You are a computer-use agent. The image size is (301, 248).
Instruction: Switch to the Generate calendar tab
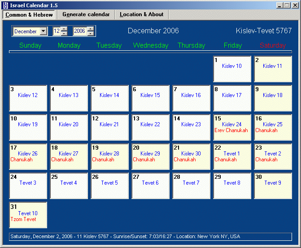click(x=86, y=14)
